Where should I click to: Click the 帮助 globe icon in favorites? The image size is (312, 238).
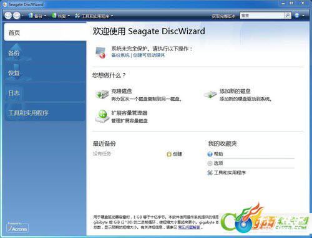click(x=210, y=154)
